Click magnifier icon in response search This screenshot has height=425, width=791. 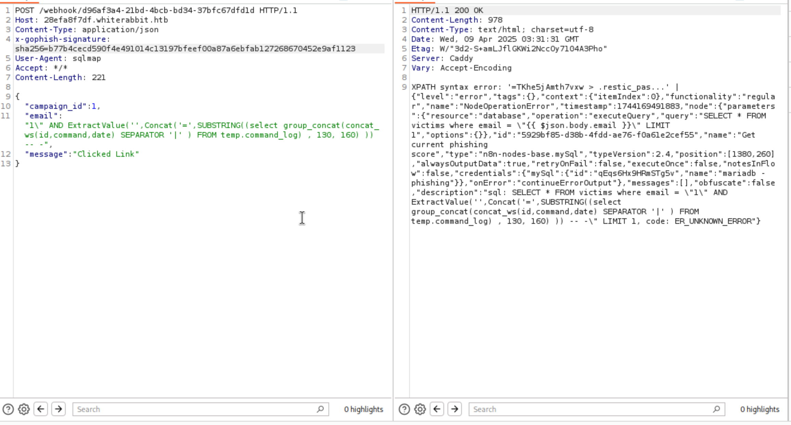click(x=716, y=409)
